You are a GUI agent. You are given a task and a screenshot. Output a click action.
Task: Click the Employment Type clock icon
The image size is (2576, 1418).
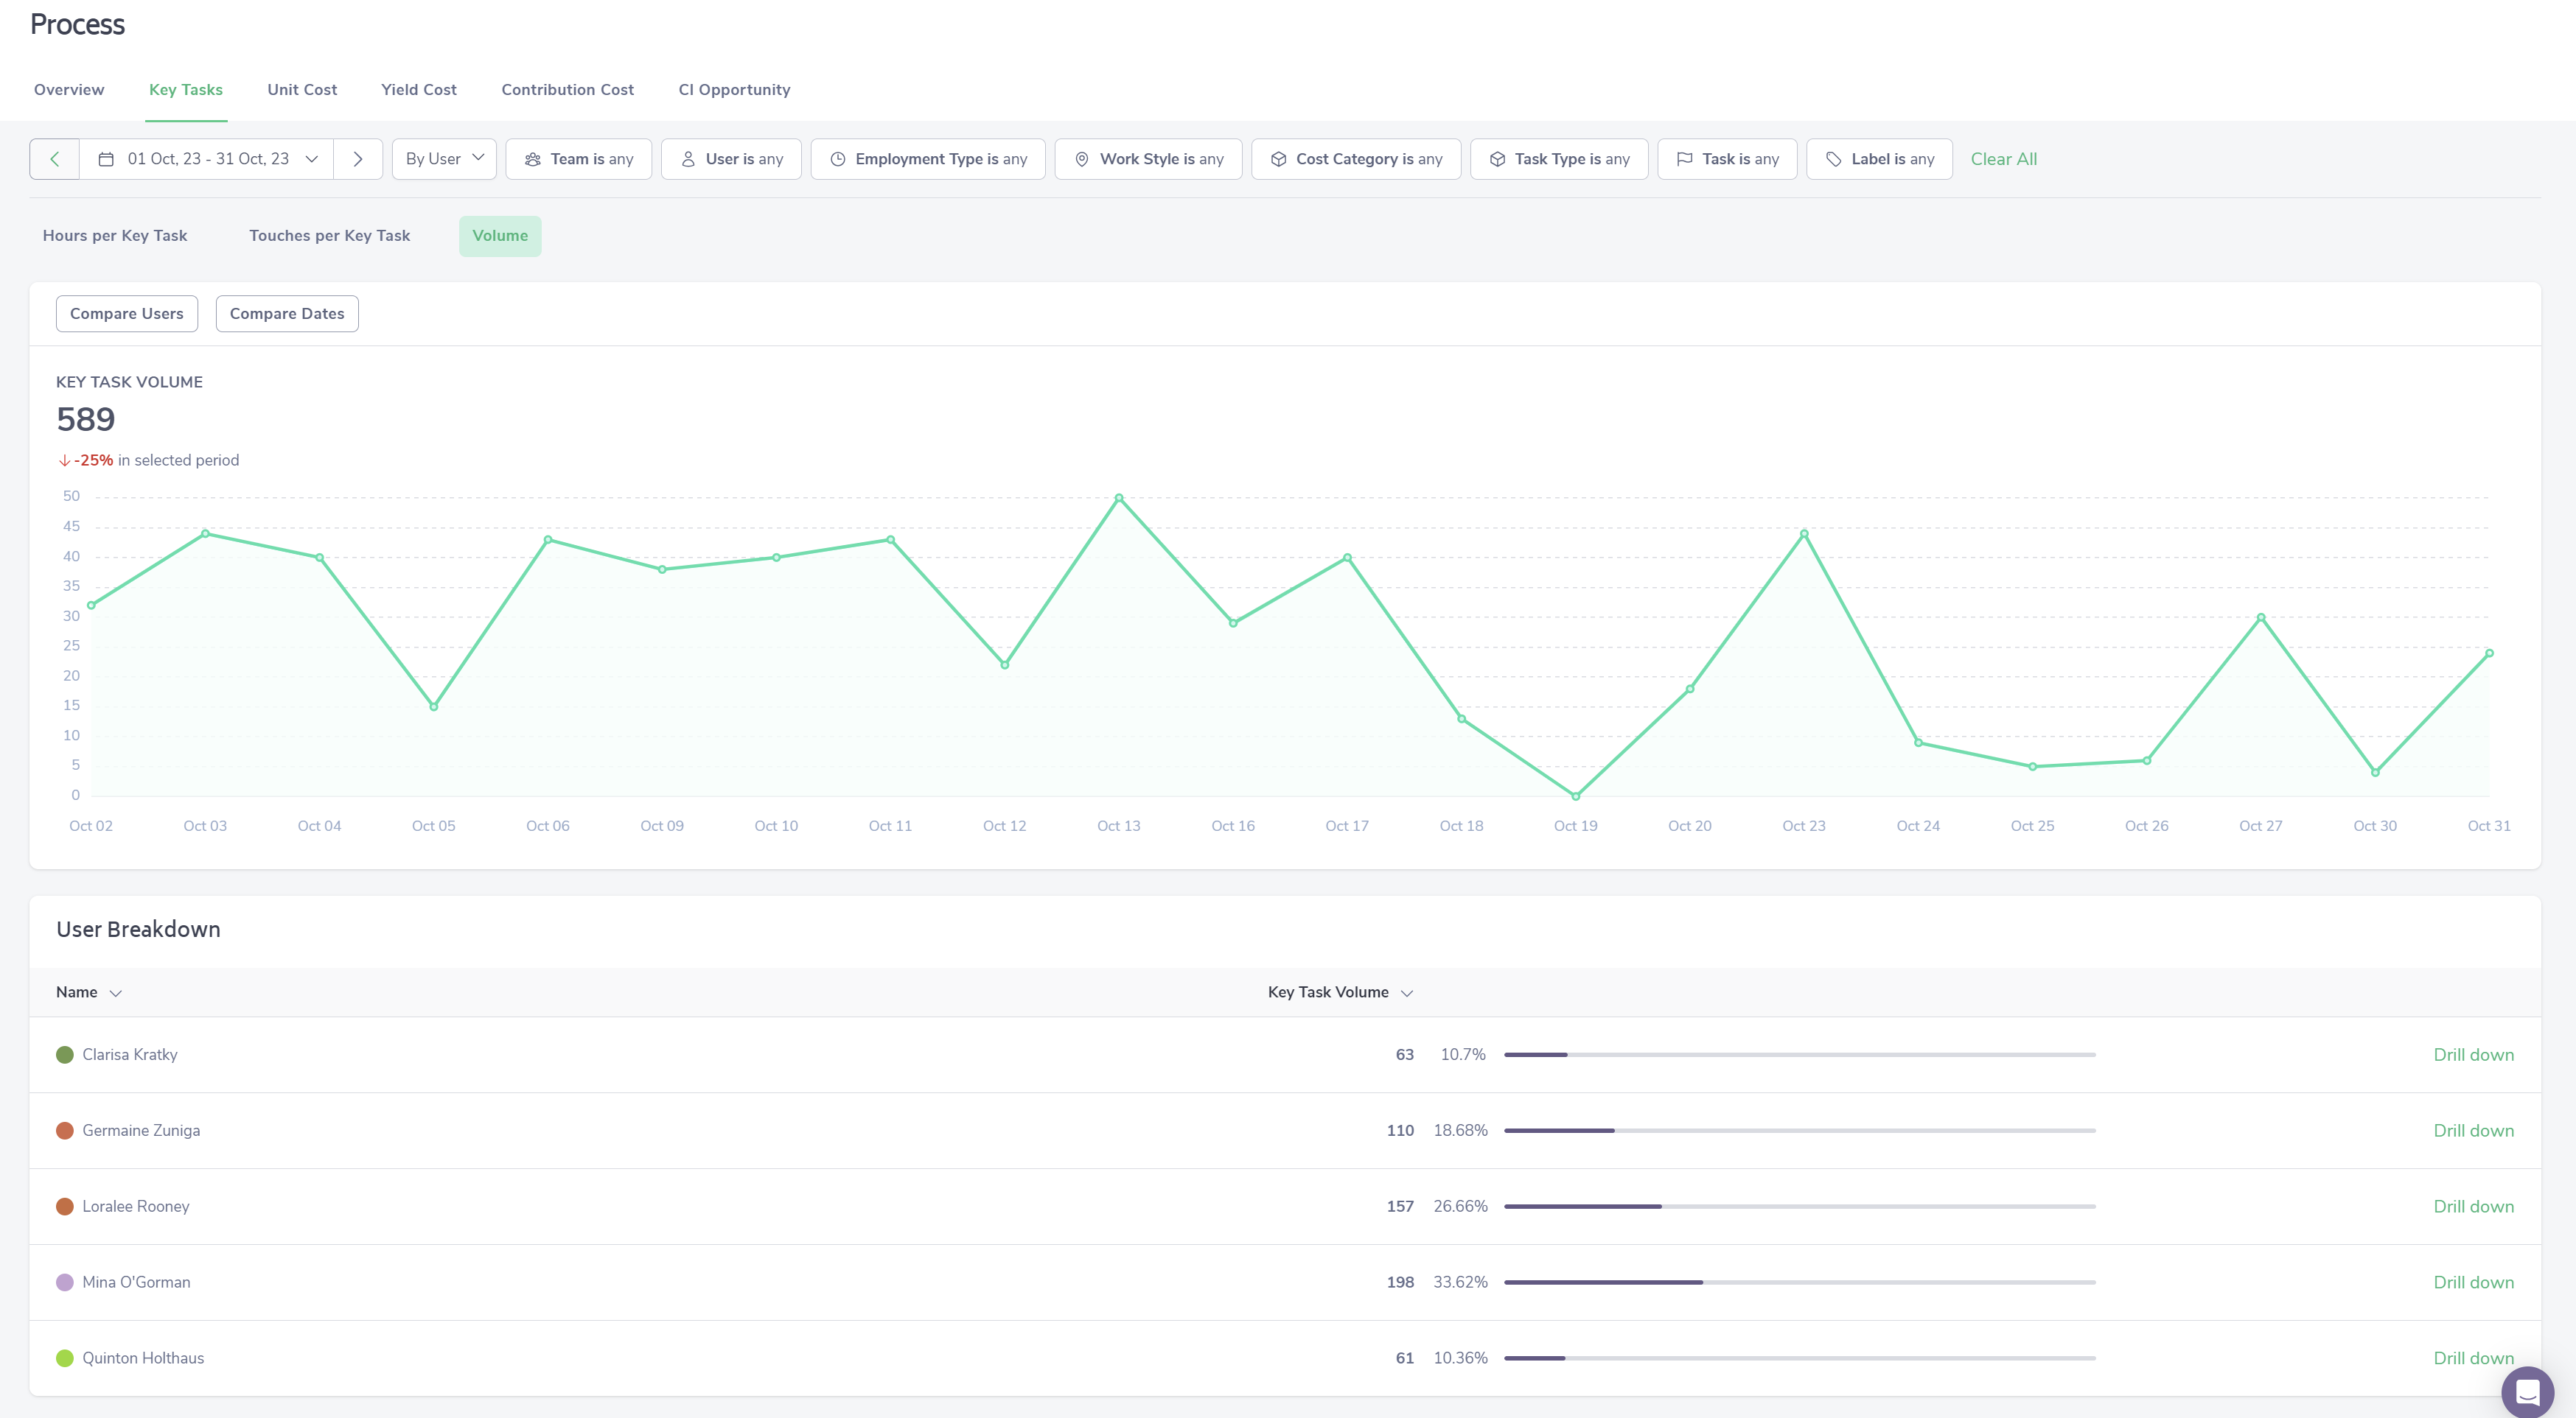[838, 159]
